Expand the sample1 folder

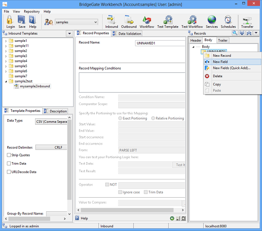click(x=6, y=41)
